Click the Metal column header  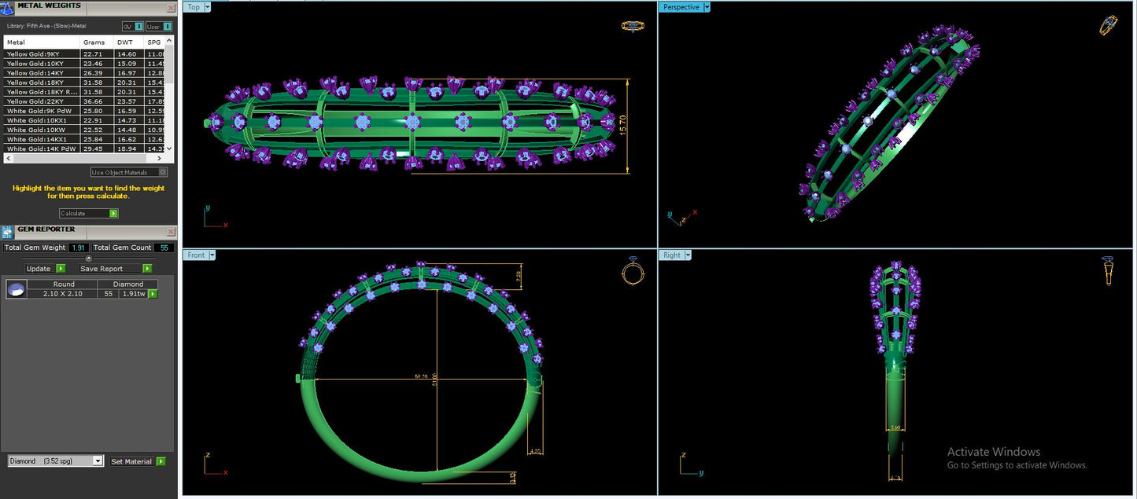click(42, 42)
